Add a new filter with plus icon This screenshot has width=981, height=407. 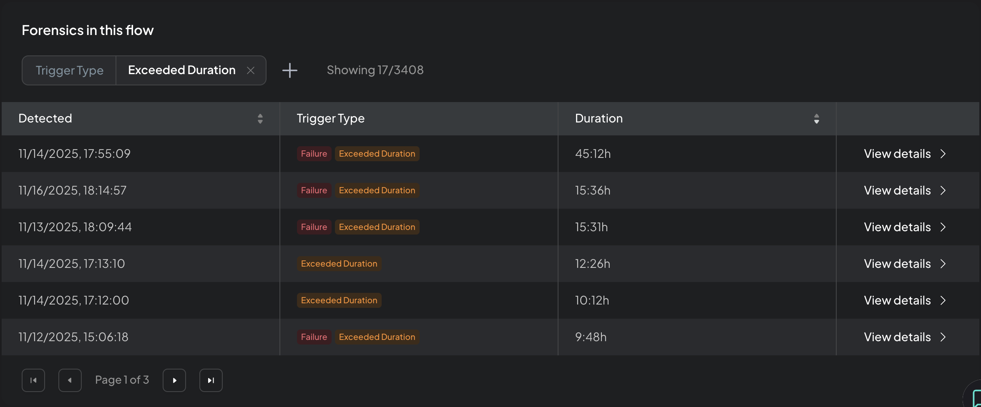[x=289, y=70]
